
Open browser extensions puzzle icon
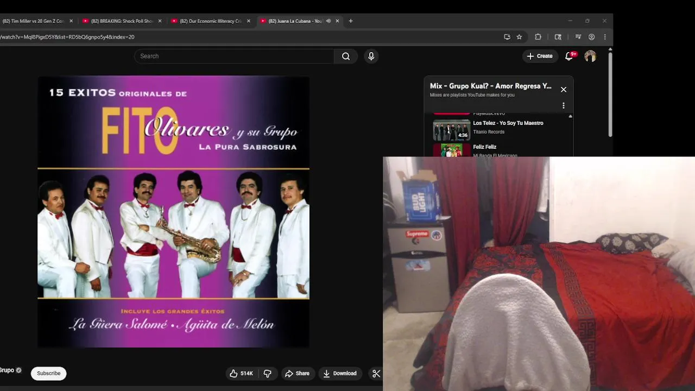[x=538, y=37]
